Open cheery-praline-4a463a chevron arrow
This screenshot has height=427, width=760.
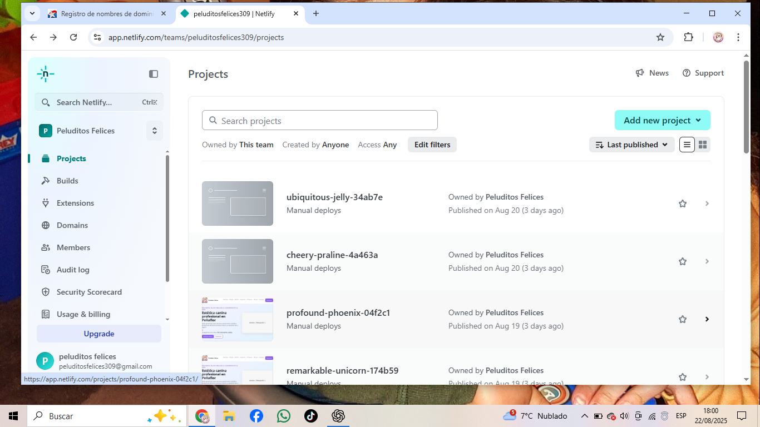click(x=707, y=261)
